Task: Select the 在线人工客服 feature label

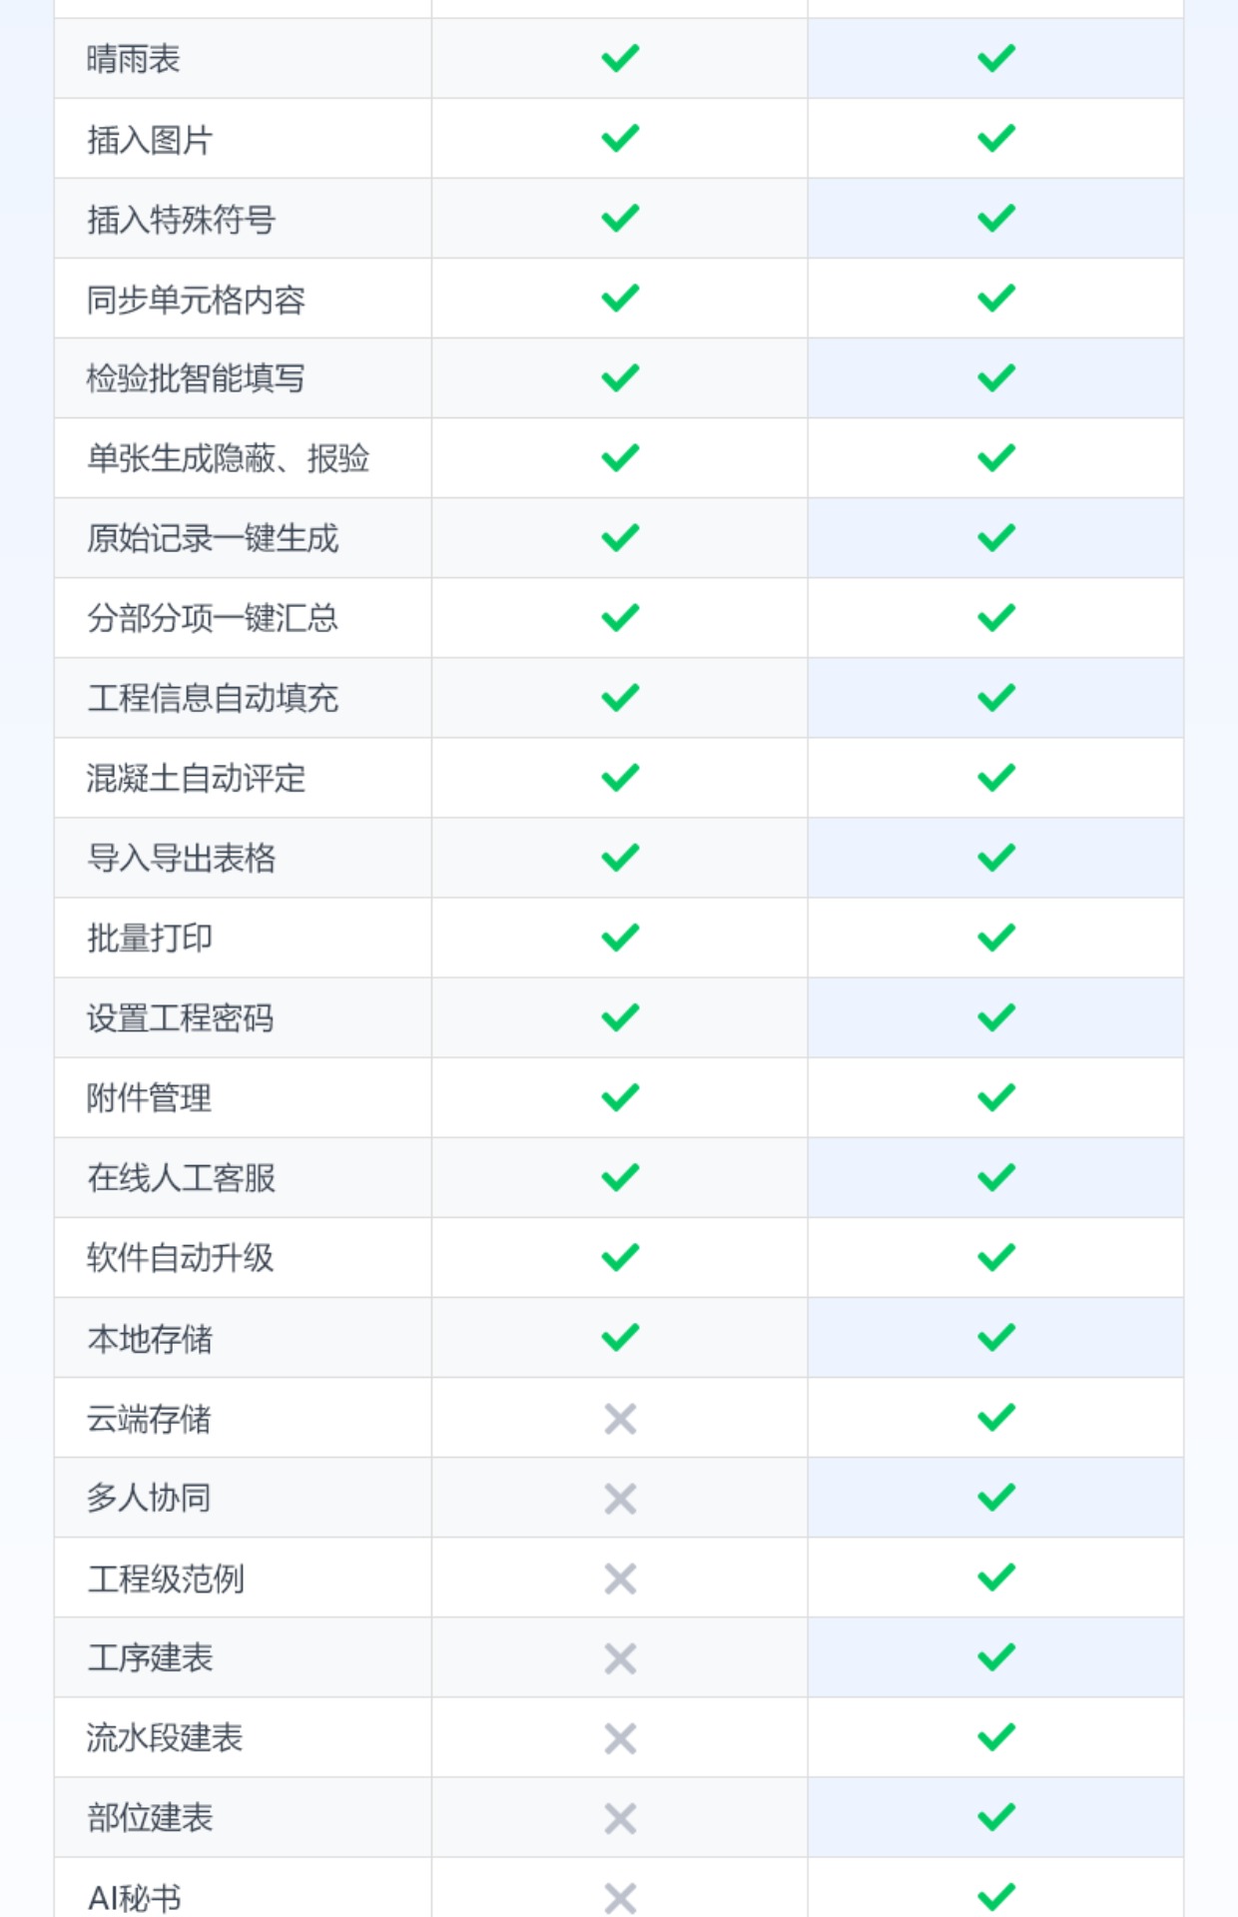Action: pyautogui.click(x=181, y=1178)
